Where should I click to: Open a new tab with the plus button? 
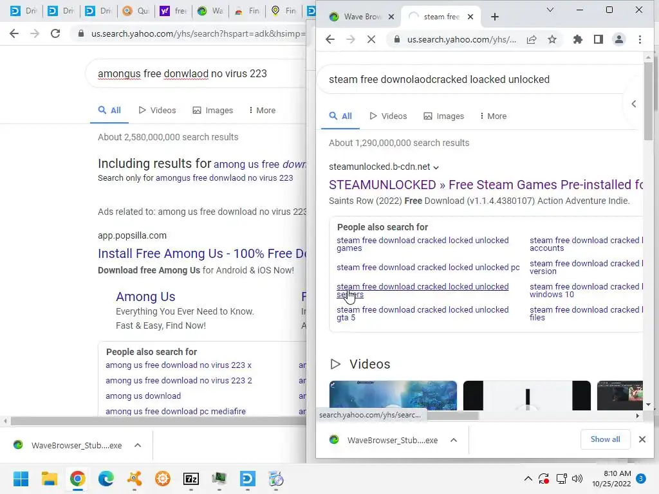pos(495,17)
